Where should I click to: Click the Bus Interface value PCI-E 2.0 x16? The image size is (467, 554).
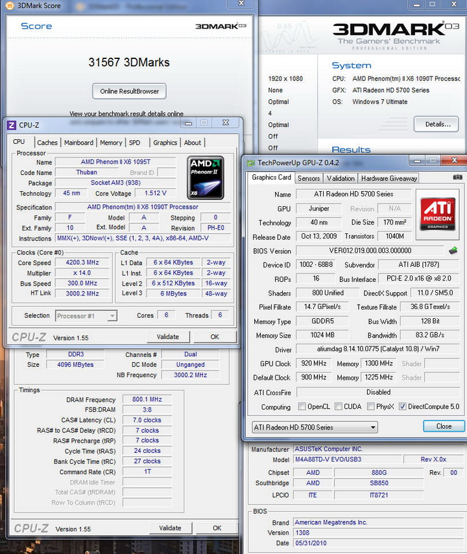coord(418,279)
